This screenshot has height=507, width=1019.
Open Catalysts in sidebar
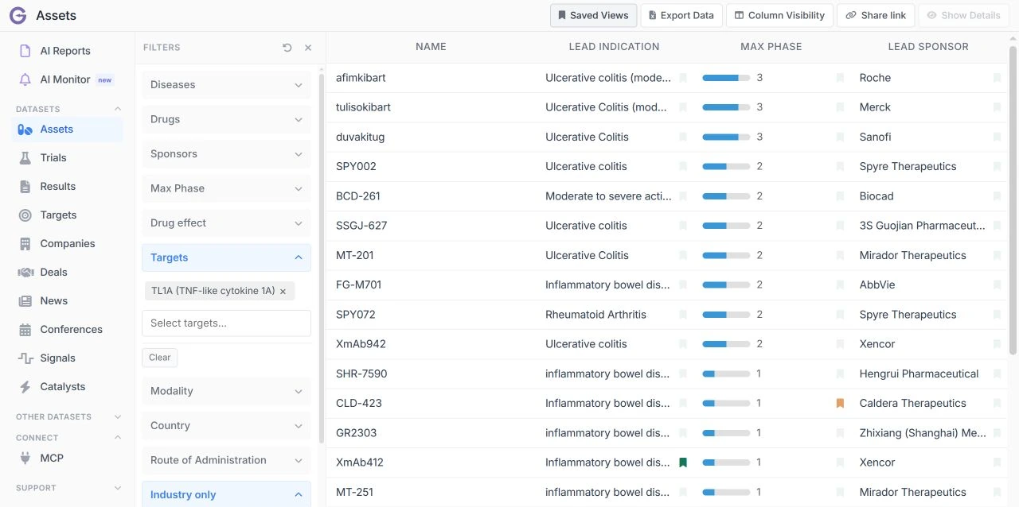67,387
